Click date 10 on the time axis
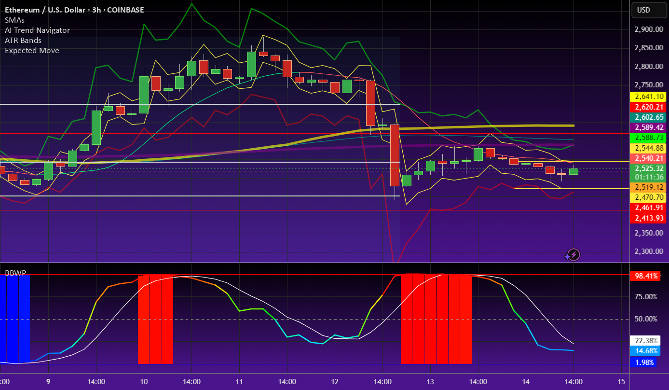 point(144,382)
